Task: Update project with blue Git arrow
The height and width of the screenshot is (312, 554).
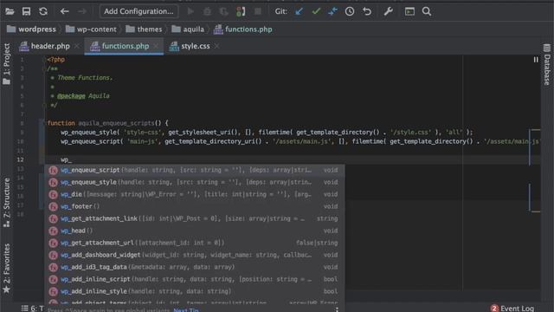Action: (299, 11)
